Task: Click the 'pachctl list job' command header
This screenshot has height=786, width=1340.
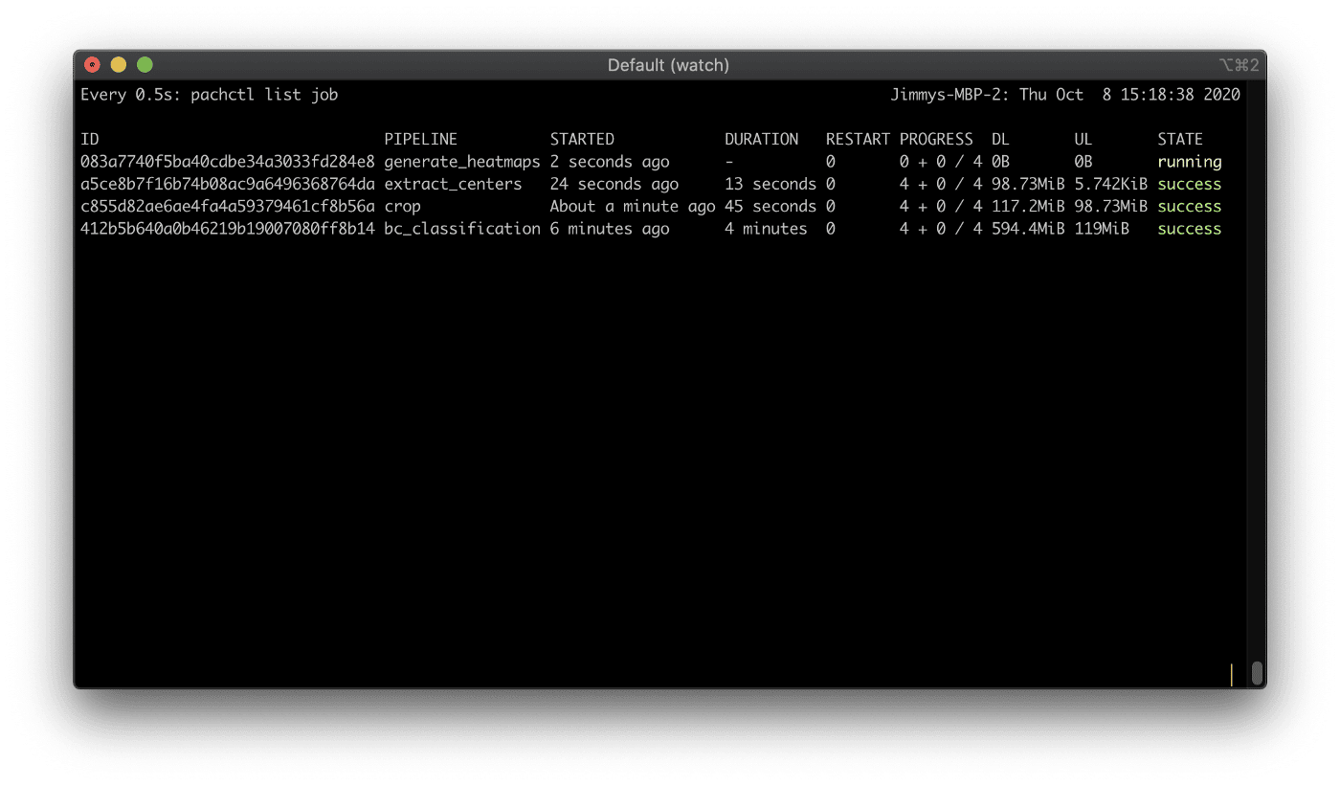Action: click(x=264, y=95)
